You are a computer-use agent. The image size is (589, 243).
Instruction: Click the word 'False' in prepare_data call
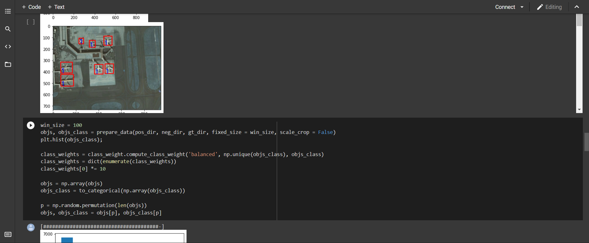pyautogui.click(x=325, y=132)
